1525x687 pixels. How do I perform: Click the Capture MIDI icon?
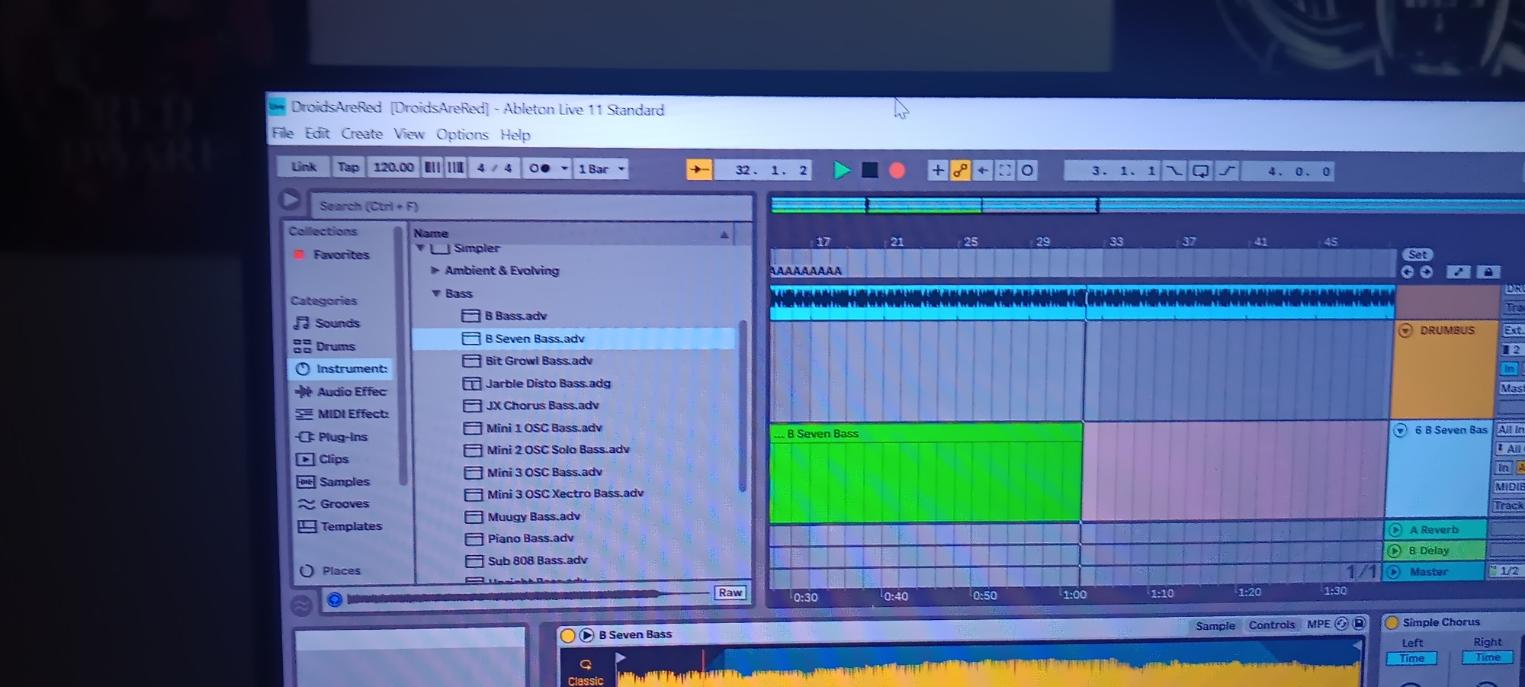click(1005, 171)
